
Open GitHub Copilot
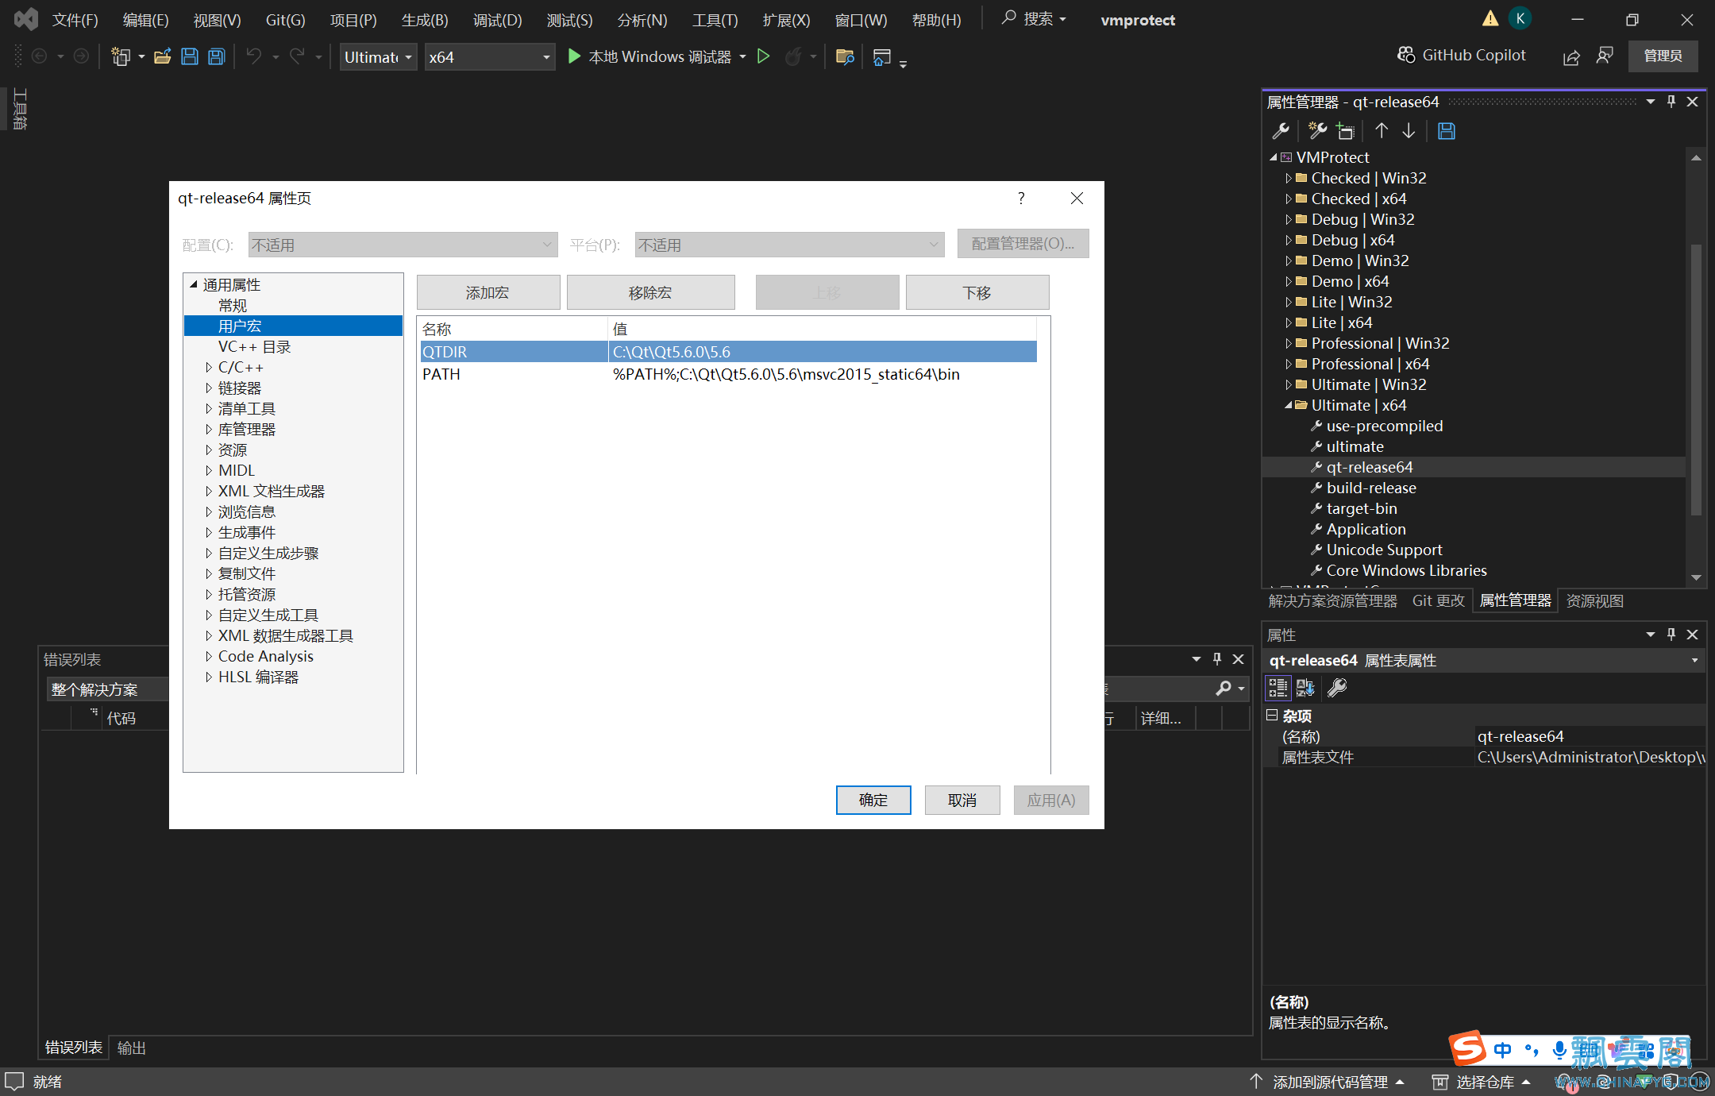click(x=1462, y=55)
